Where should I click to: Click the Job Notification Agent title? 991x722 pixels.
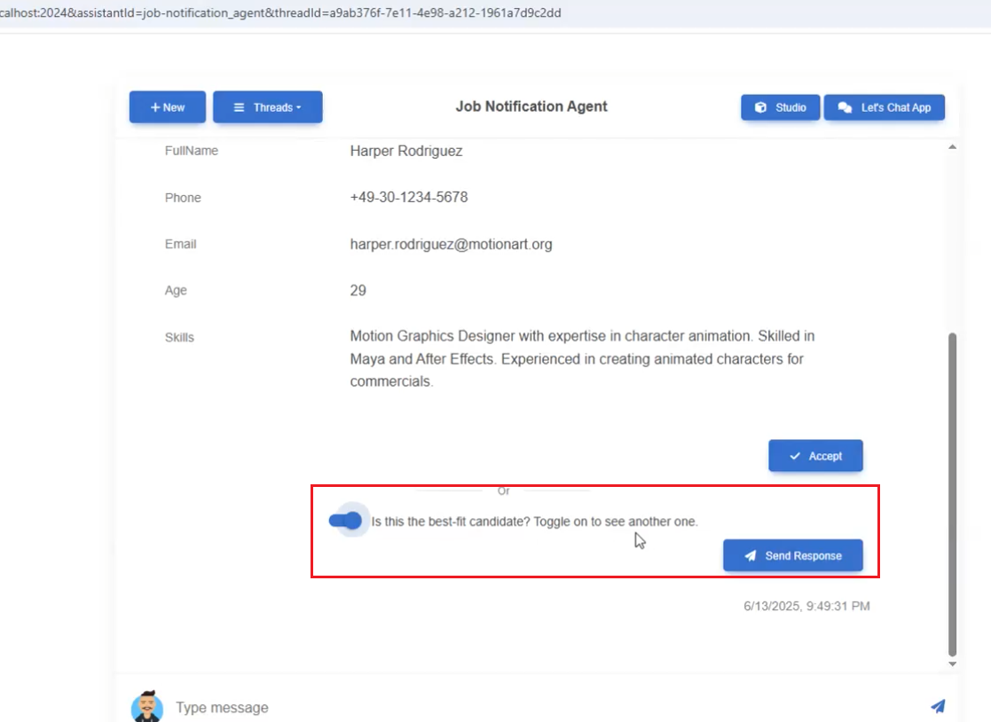pos(531,106)
